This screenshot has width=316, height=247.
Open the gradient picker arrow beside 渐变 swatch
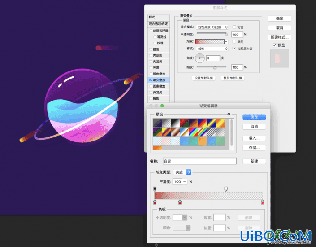click(226, 42)
